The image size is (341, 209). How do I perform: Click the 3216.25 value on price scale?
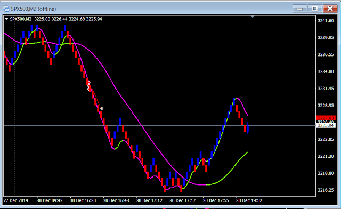point(326,190)
